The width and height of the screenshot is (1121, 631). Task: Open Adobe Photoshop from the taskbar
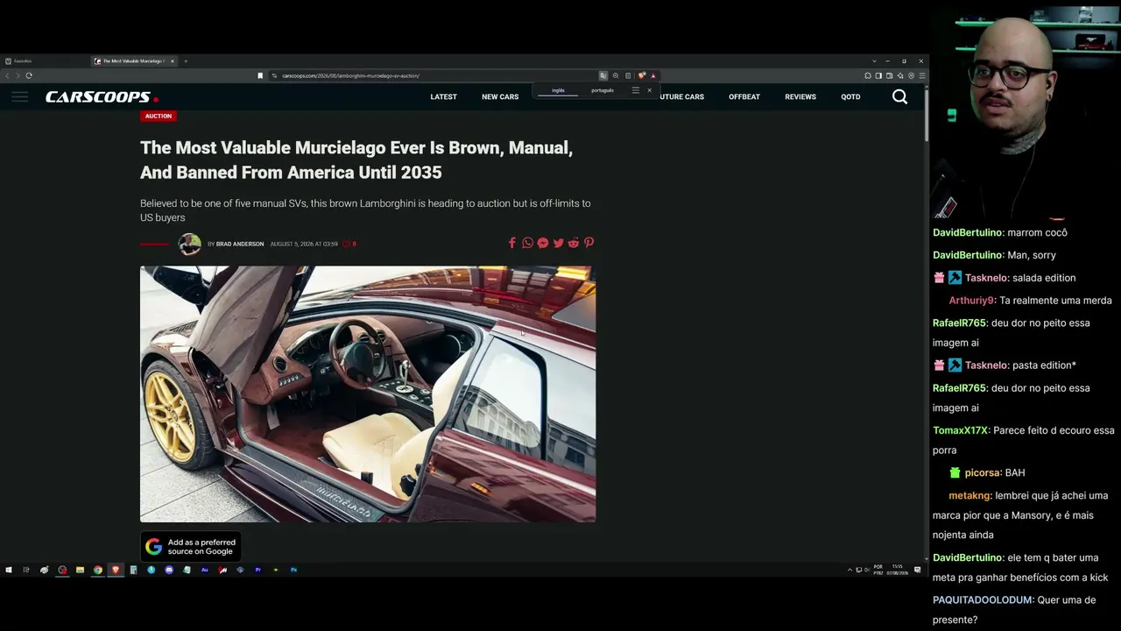pyautogui.click(x=294, y=570)
